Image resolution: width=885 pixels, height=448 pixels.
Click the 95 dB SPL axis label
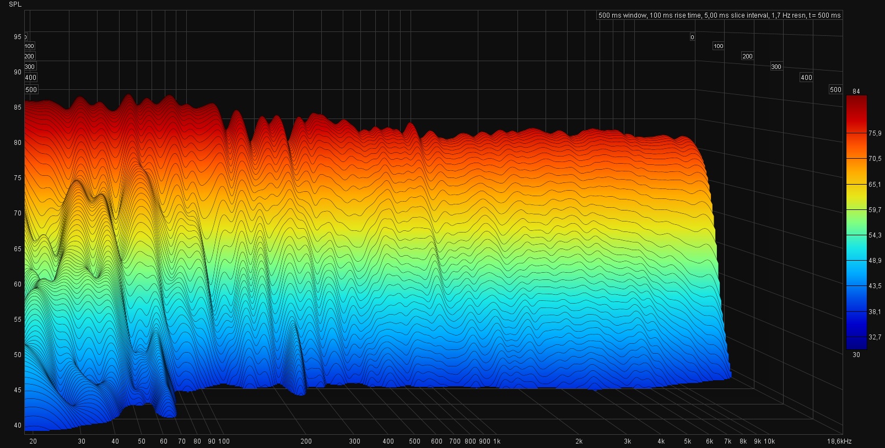18,37
